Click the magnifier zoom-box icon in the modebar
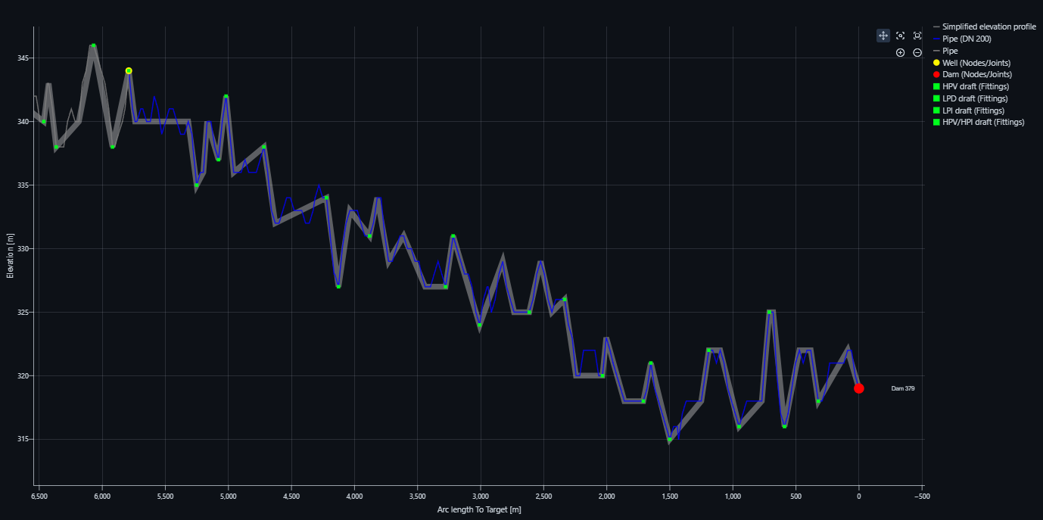Viewport: 1043px width, 520px height. point(900,36)
